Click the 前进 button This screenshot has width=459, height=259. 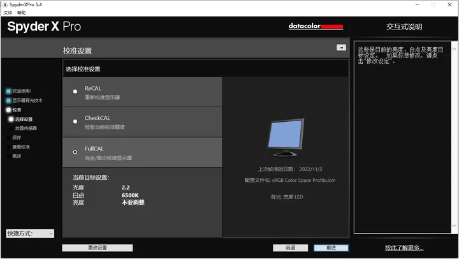[331, 248]
